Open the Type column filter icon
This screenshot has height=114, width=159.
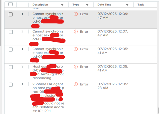coord(87,5)
